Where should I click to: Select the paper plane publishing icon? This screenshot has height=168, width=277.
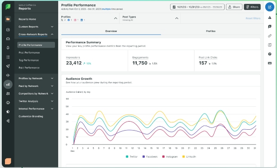(8, 66)
